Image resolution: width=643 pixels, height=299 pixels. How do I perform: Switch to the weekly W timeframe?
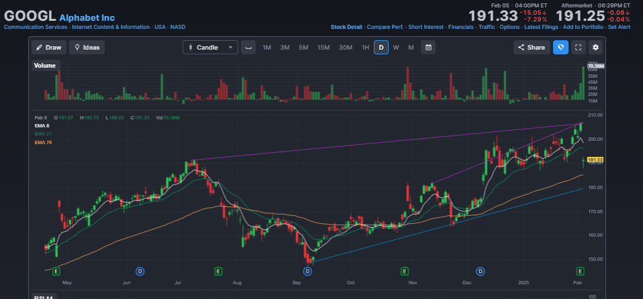coord(396,48)
